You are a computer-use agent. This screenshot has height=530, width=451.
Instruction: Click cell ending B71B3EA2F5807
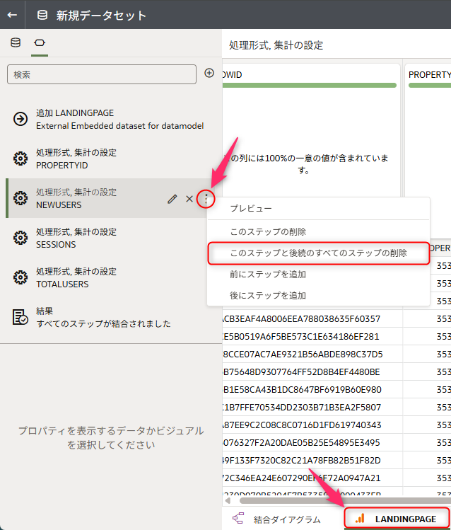(312, 408)
